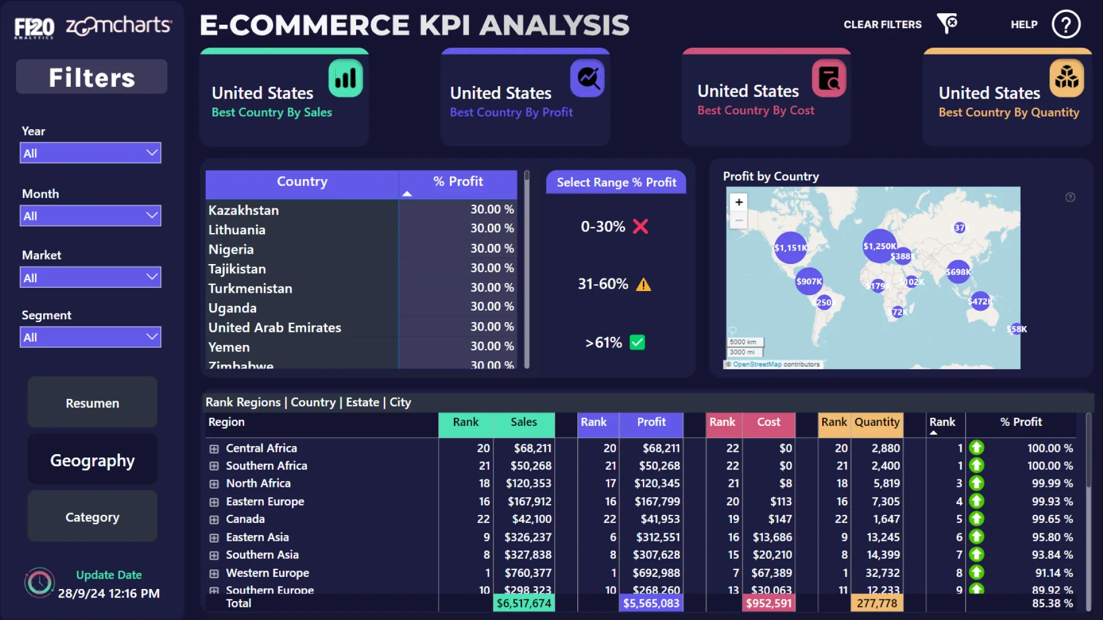Expand the Eastern Europe region row
Screen dimensions: 1103x620
[214, 502]
